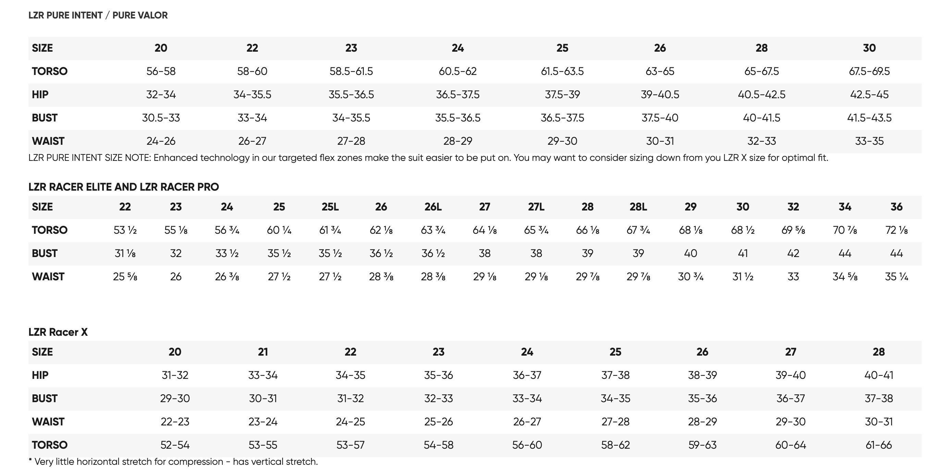927x473 pixels.
Task: Click the LZR Pure Intent size note text
Action: point(428,158)
